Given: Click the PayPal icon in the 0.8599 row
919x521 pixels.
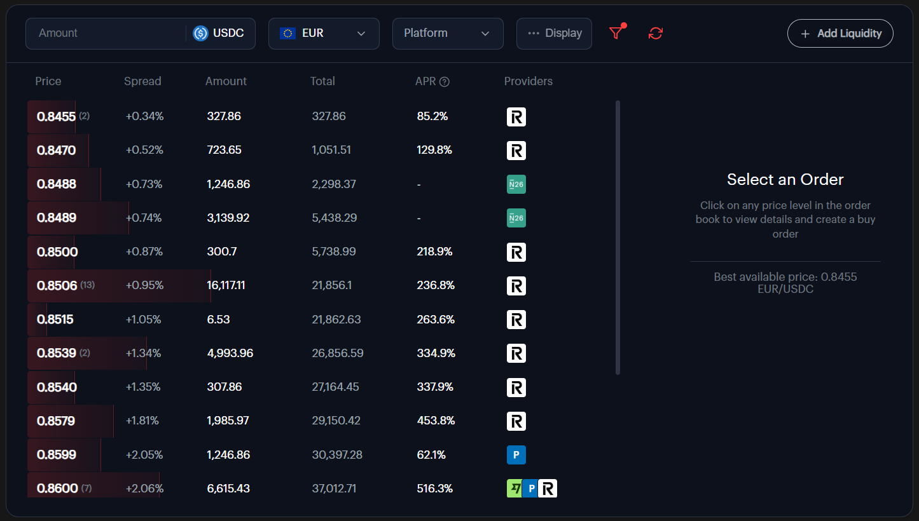Looking at the screenshot, I should (516, 455).
